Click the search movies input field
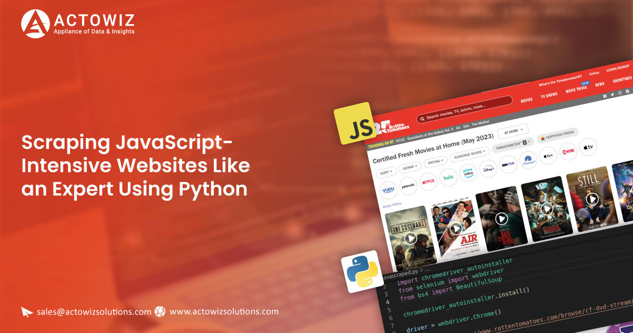Viewport: 633px width, 333px height. point(464,109)
